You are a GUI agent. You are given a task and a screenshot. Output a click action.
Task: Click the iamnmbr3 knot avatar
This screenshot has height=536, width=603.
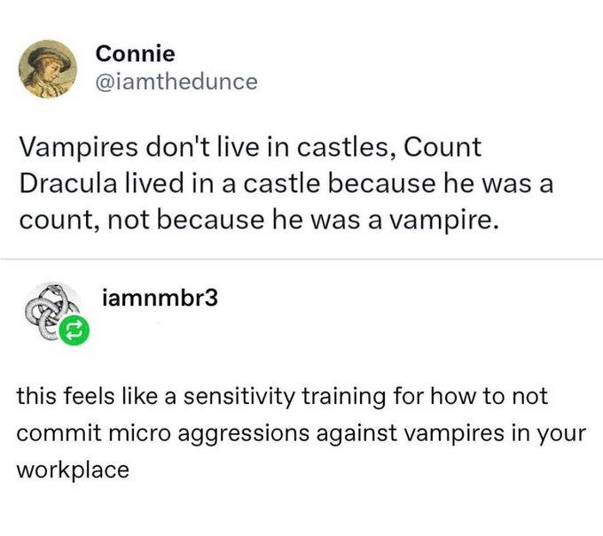pos(50,312)
